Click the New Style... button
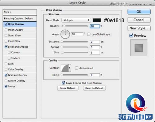This screenshot has width=155, height=122. pos(139,28)
